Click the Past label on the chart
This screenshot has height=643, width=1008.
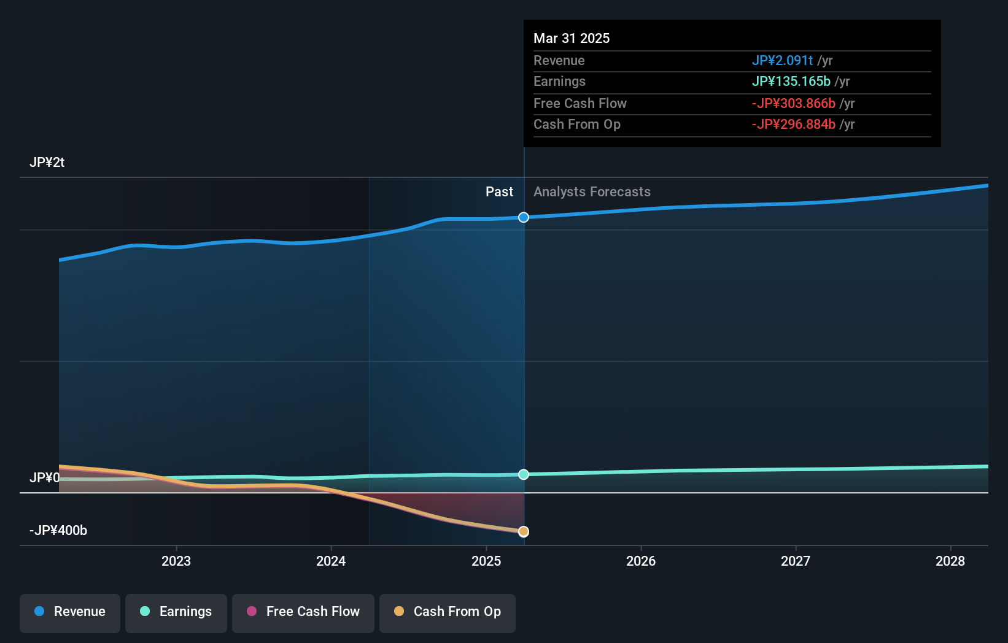(x=499, y=192)
